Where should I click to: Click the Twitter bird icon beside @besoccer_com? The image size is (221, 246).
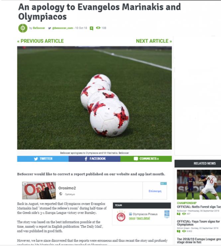point(50,28)
